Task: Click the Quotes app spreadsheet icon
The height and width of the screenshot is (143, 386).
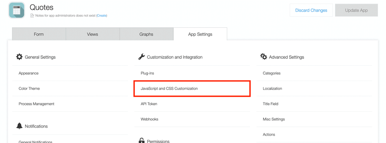Action: (17, 10)
